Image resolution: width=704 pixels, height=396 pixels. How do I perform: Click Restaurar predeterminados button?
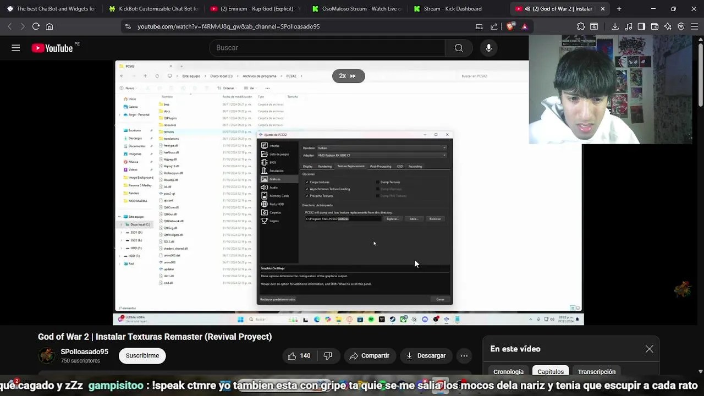[278, 299]
